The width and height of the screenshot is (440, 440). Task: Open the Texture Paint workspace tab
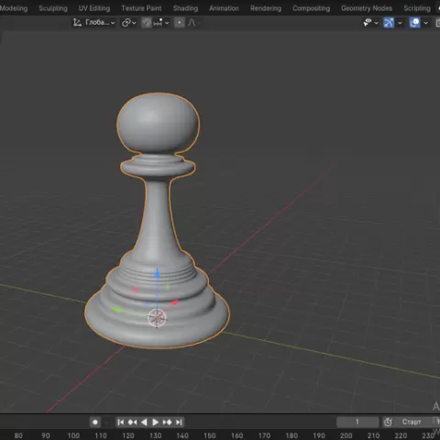pyautogui.click(x=141, y=8)
